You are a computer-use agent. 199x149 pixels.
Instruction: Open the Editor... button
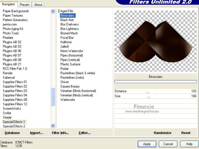[x=85, y=133]
